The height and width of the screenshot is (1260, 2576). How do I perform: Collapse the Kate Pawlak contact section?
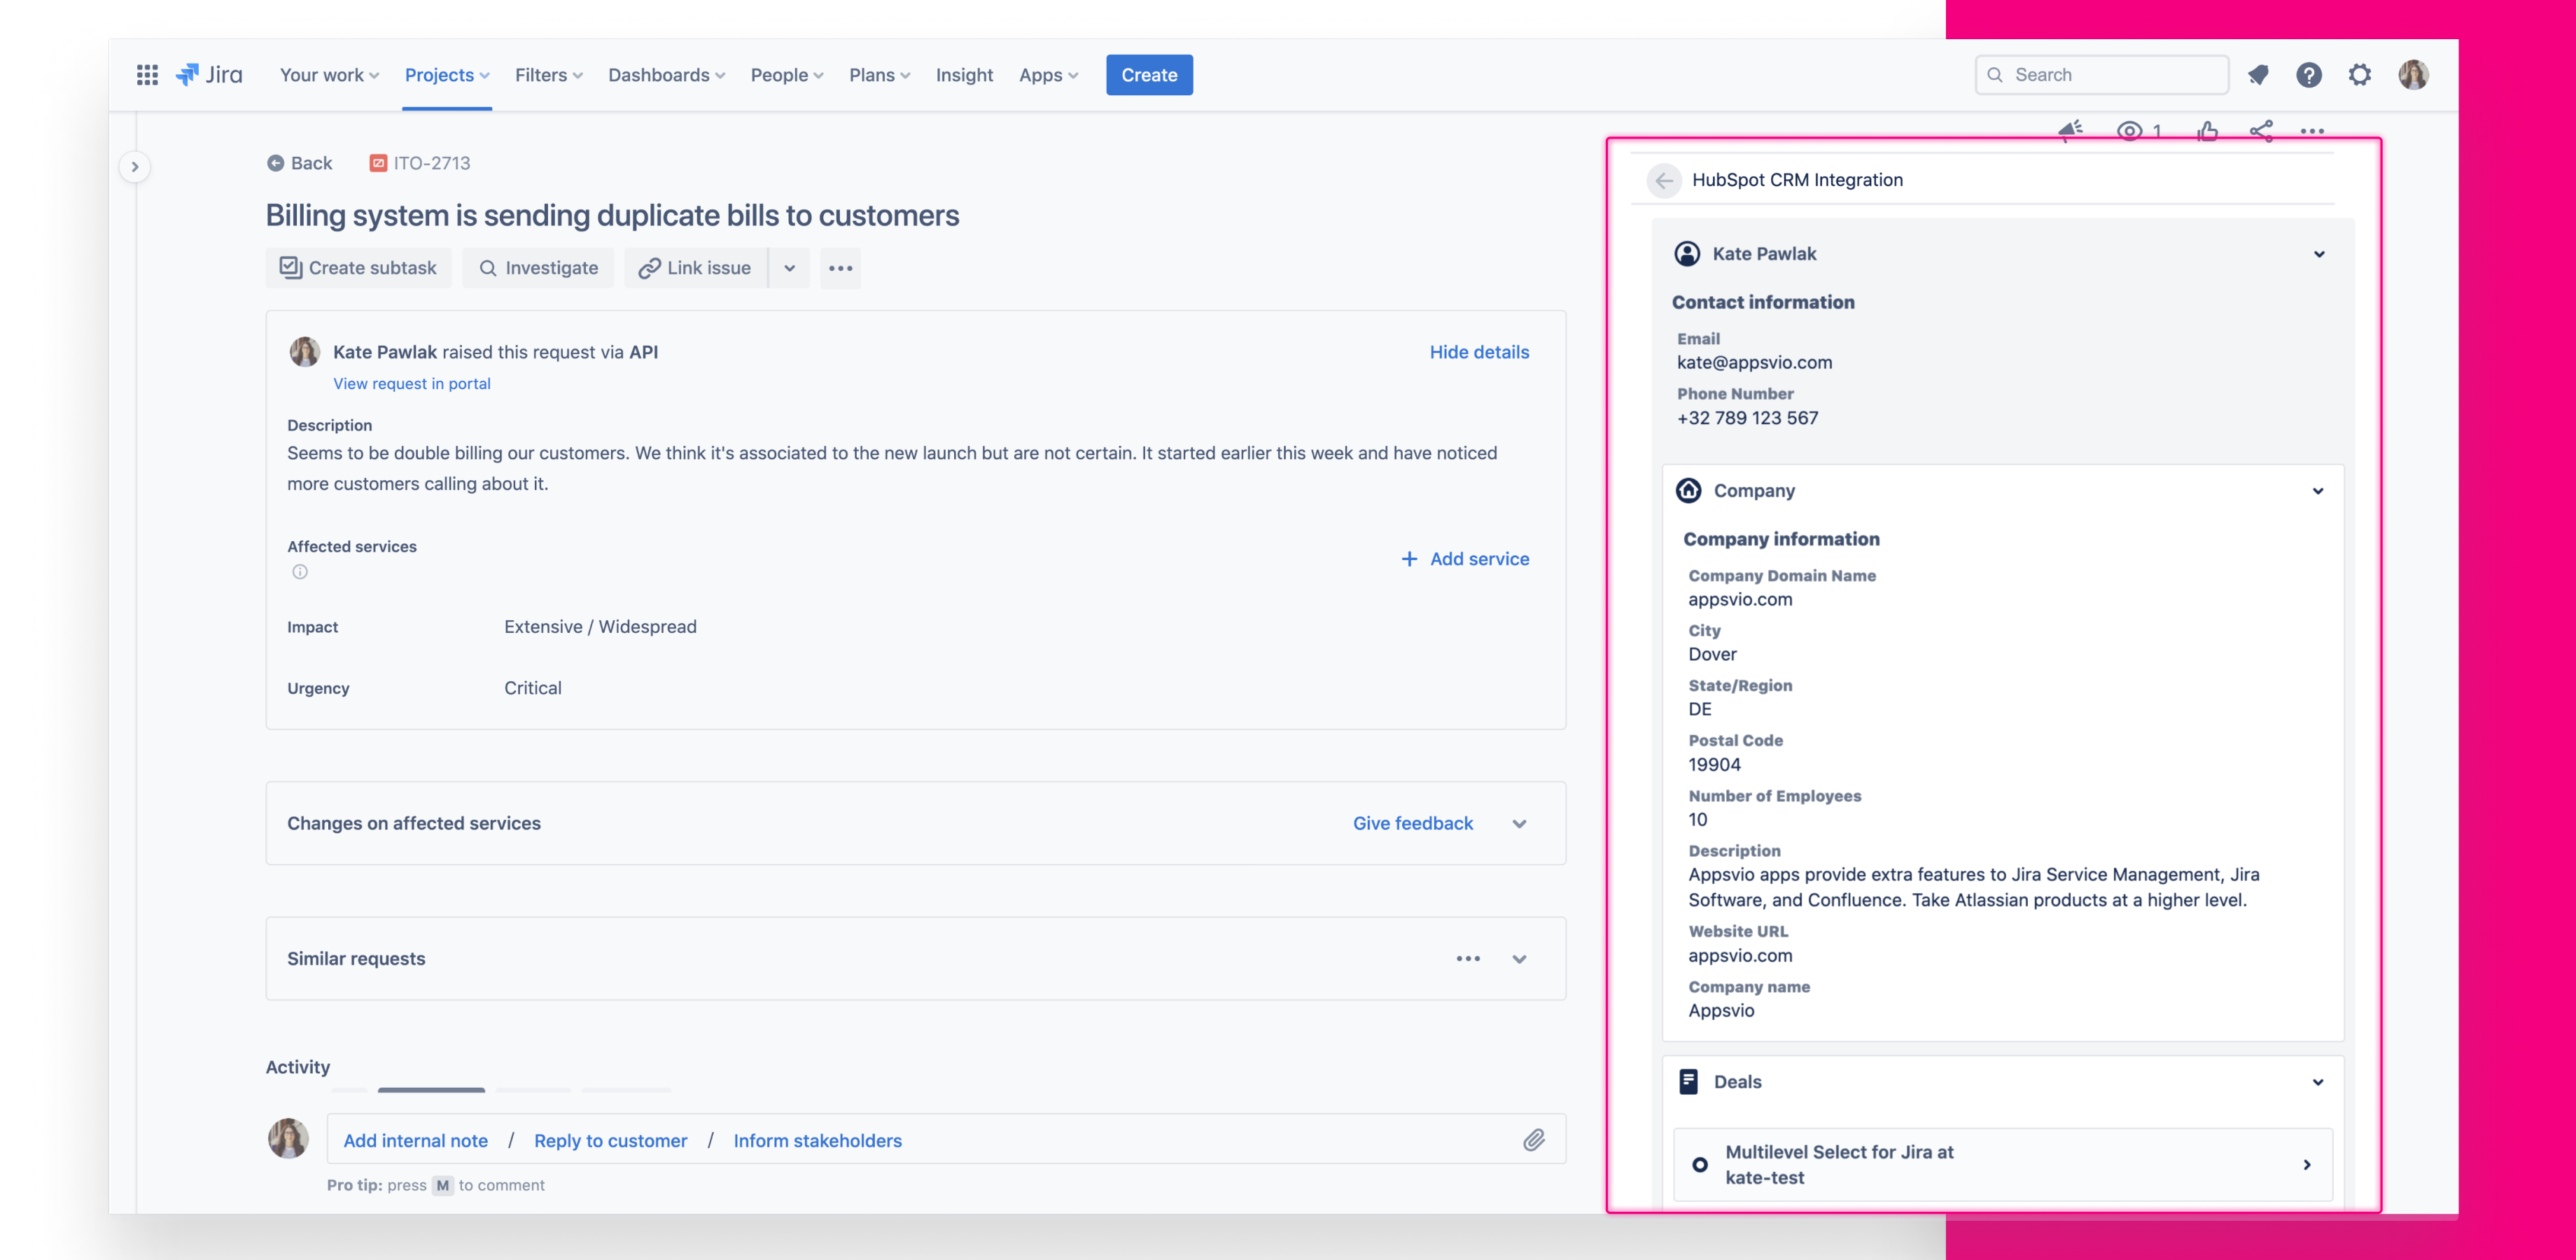2320,253
